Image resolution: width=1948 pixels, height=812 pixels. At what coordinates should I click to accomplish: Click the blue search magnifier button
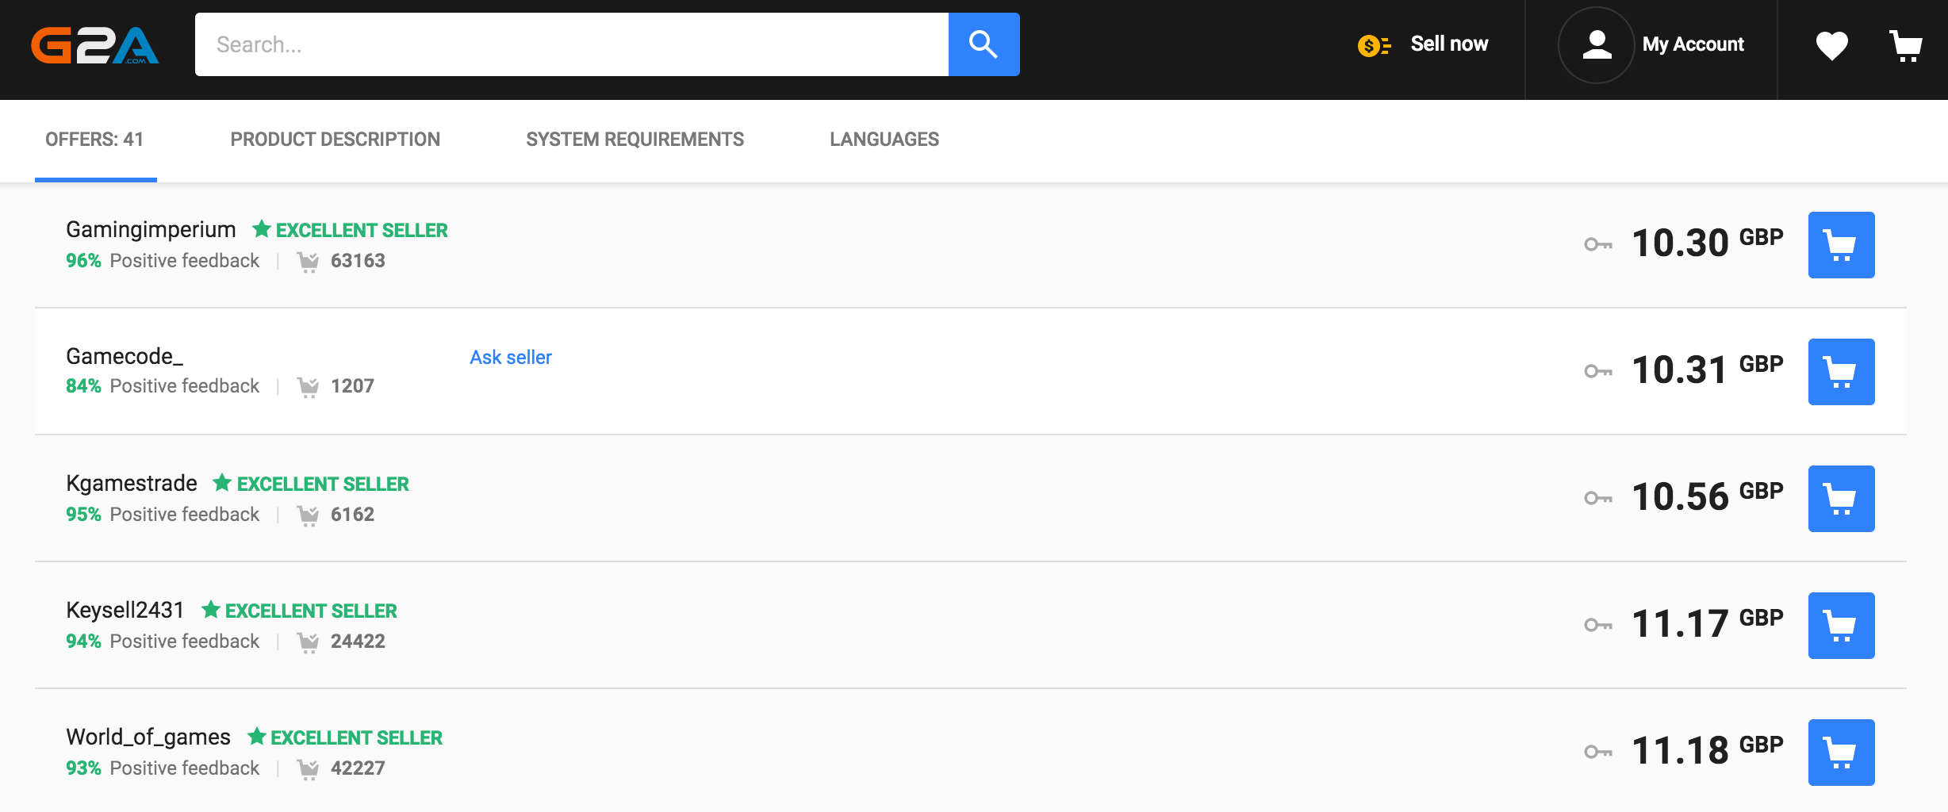(x=984, y=44)
